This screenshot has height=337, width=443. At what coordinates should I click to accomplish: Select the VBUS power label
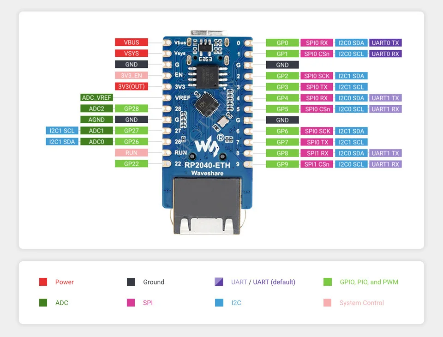coord(132,42)
